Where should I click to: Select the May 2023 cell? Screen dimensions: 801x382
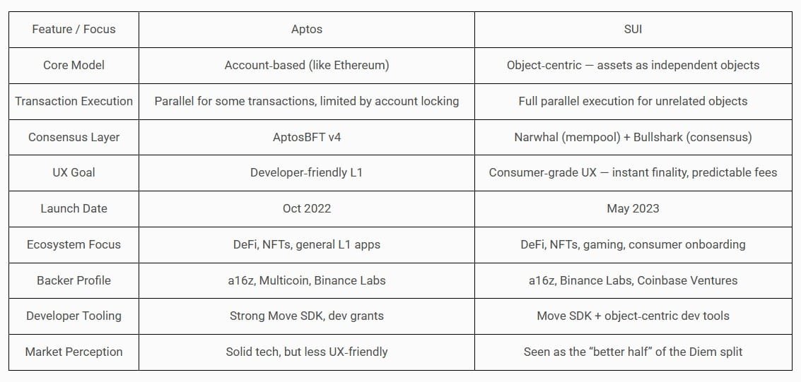[633, 208]
